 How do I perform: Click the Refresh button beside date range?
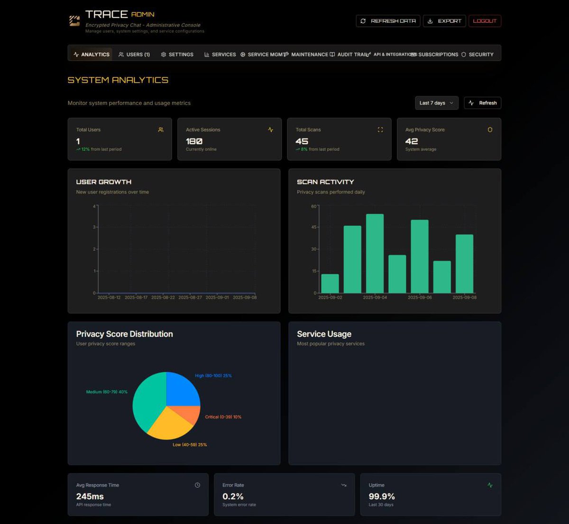[482, 103]
